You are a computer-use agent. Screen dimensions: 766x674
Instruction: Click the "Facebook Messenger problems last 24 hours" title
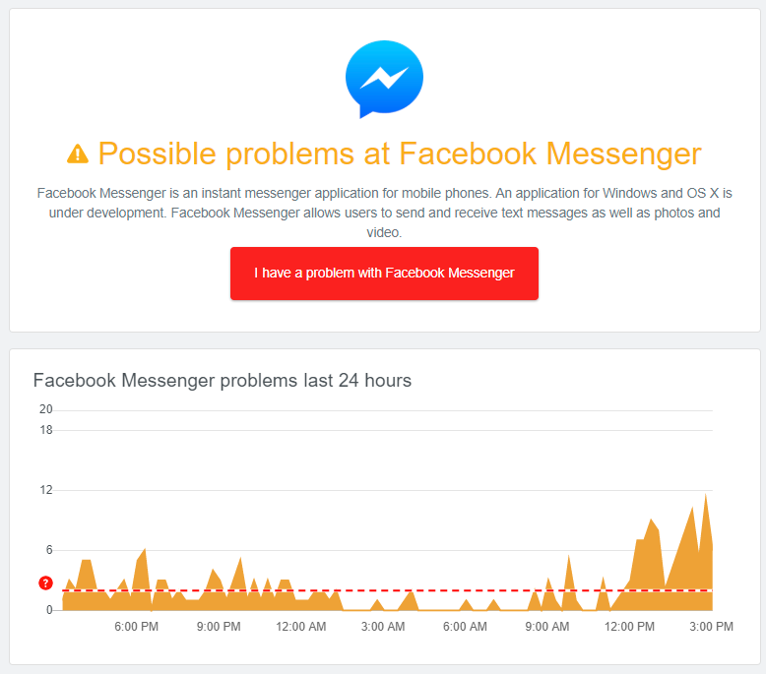point(223,381)
